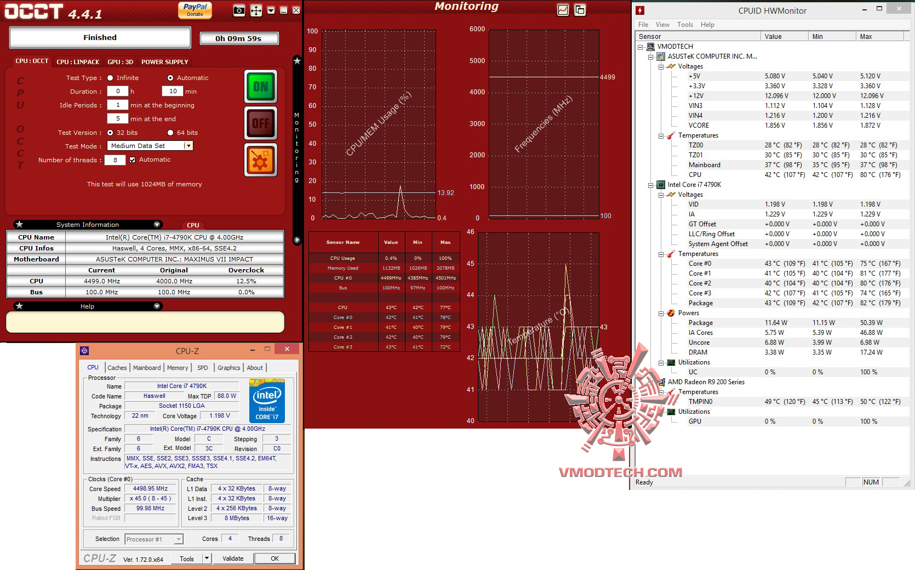The height and width of the screenshot is (570, 915).
Task: Switch to the GPU:3D tab
Action: 121,62
